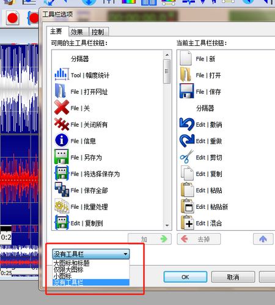275x305 pixels.
Task: Switch to the 效果 tab
Action: coord(77,32)
